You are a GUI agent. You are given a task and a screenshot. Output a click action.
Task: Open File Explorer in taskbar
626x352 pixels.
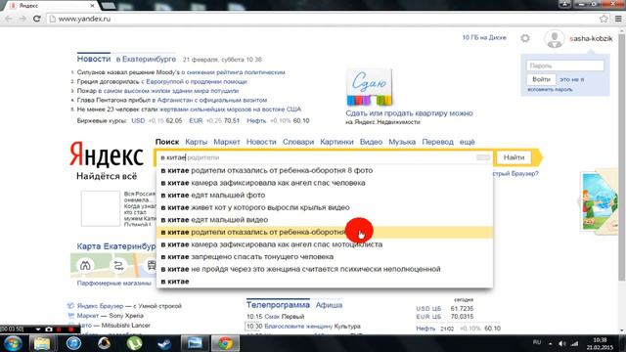(42, 343)
